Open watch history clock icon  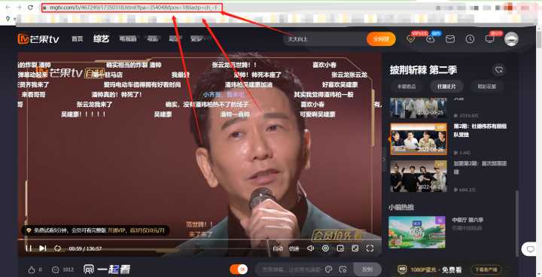(470, 39)
